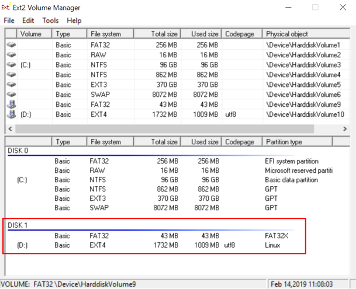Screen dimensions: 356x289
Task: Click removable drive icon for HarddiskVolume9
Action: tap(11, 105)
